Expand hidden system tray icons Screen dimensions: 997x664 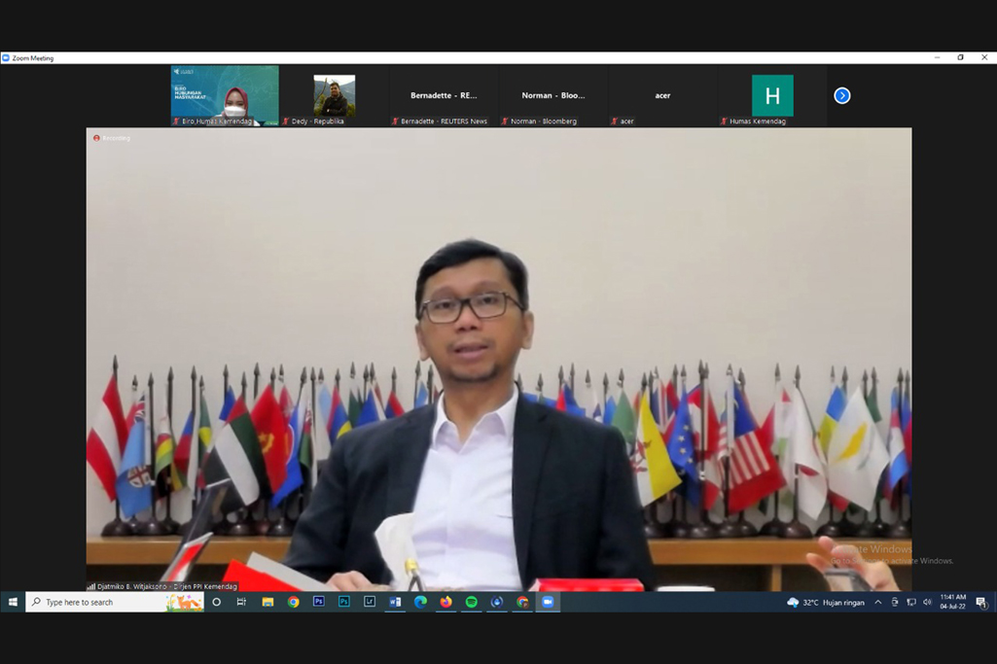click(878, 602)
